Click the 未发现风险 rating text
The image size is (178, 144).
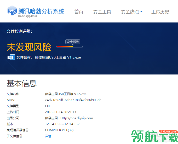[29, 47]
